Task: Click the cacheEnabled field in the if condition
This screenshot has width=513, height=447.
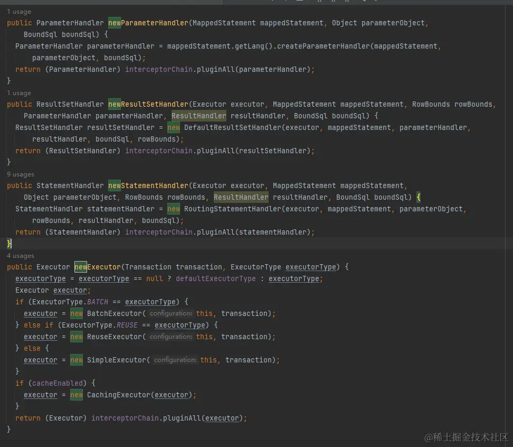Action: click(57, 383)
